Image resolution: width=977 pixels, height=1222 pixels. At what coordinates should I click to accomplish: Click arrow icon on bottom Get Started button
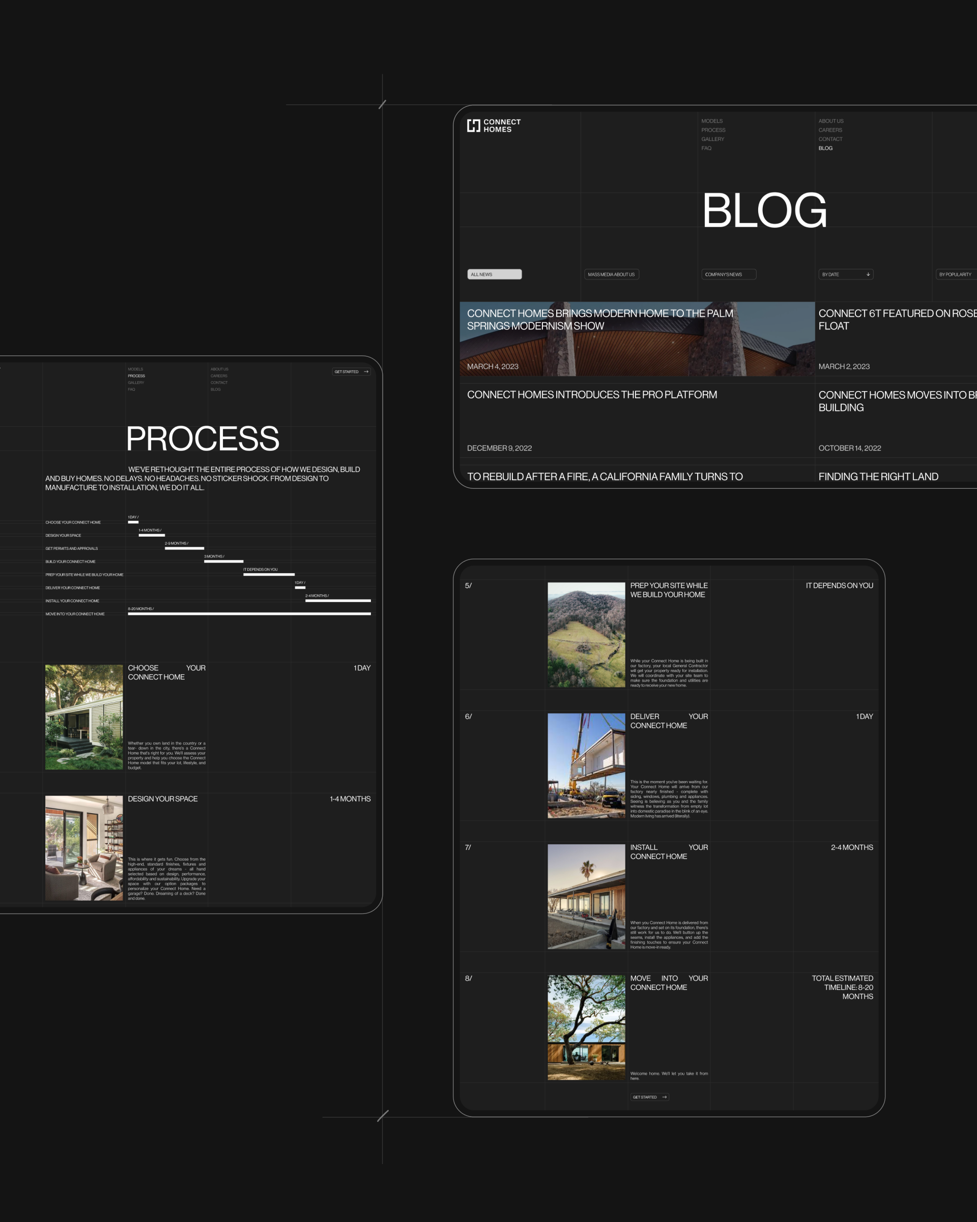coord(665,1097)
